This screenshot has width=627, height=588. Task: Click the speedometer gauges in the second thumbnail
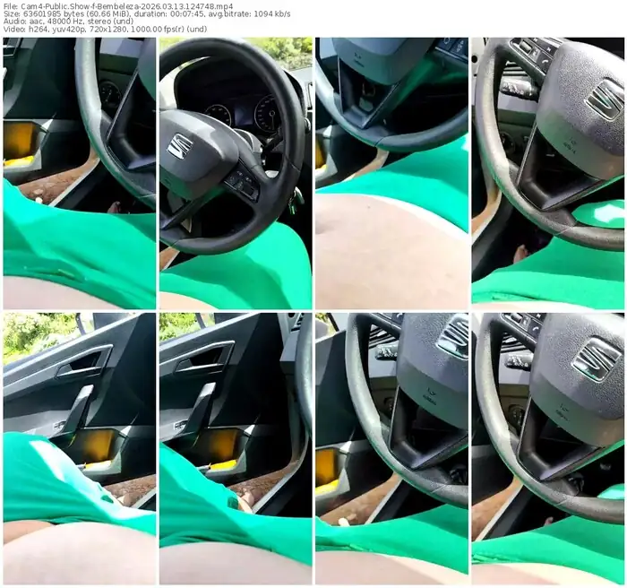pyautogui.click(x=242, y=114)
